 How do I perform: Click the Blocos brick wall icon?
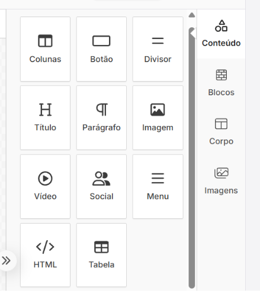[222, 75]
